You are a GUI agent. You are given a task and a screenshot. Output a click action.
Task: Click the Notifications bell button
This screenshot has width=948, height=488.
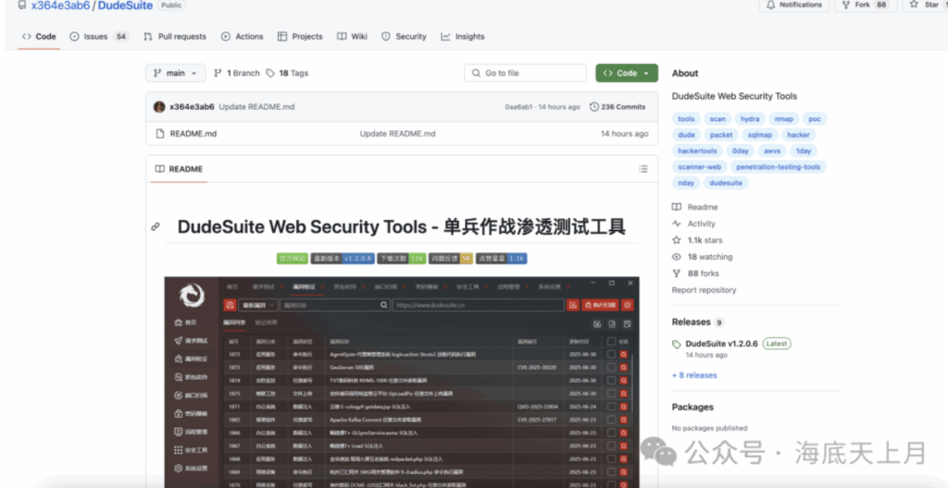(794, 6)
